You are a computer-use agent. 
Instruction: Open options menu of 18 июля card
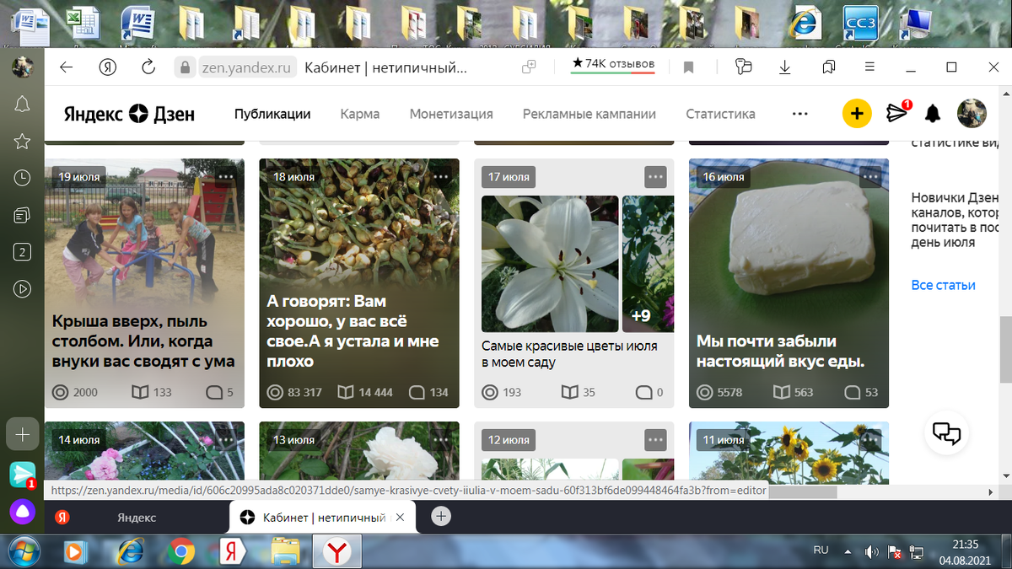pyautogui.click(x=440, y=177)
